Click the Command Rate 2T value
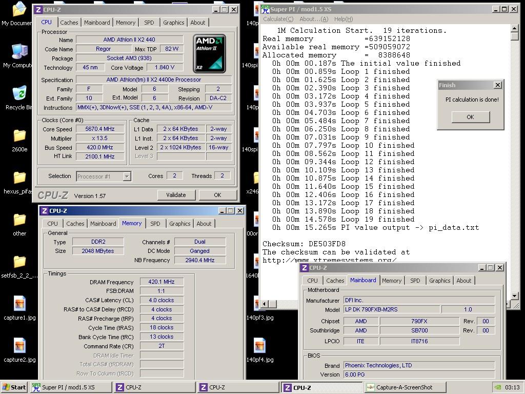This screenshot has height=394, width=525. (x=161, y=346)
